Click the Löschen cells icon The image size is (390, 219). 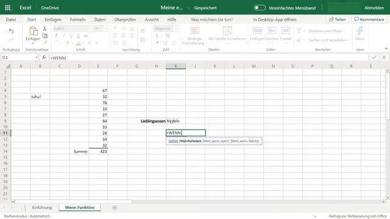coord(272,30)
